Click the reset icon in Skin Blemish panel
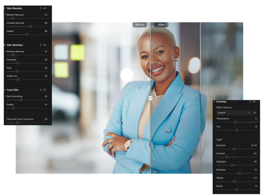264x196 pixels. (x=40, y=8)
